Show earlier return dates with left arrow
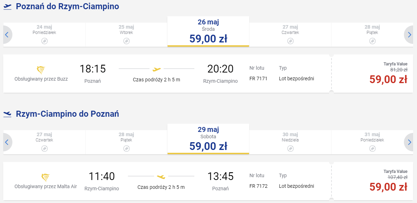This screenshot has height=203, width=417. (7, 142)
